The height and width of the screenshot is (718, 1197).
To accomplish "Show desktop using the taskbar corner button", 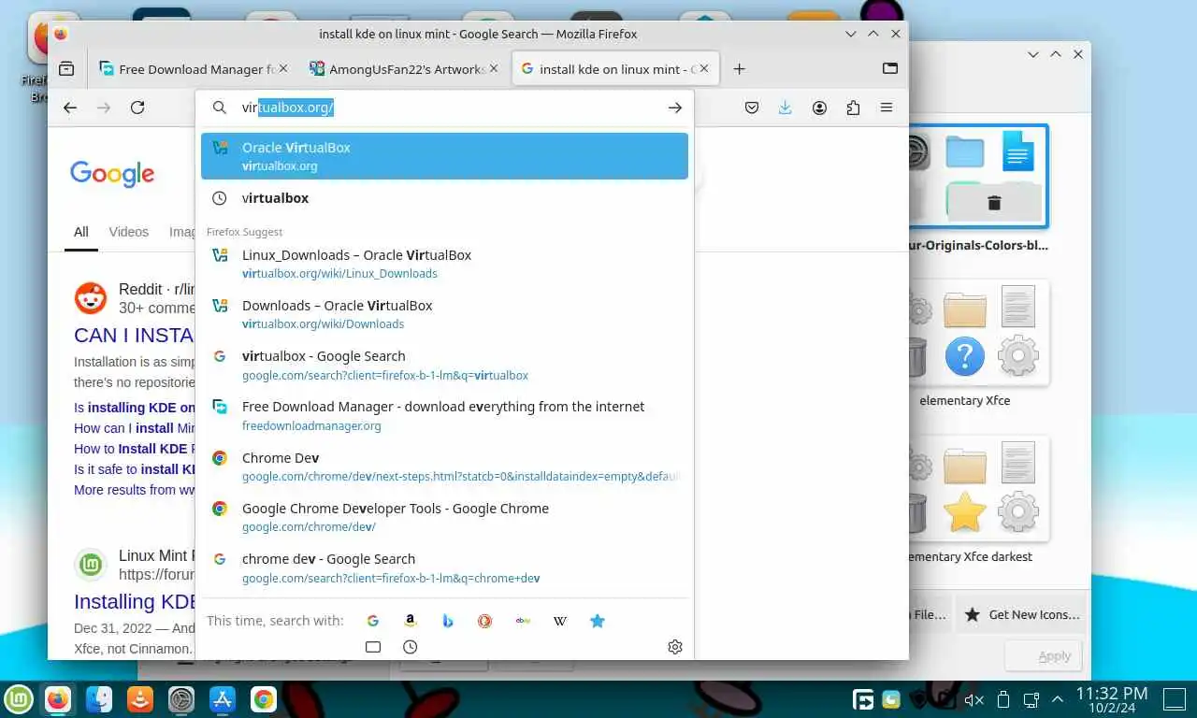I will (1174, 698).
